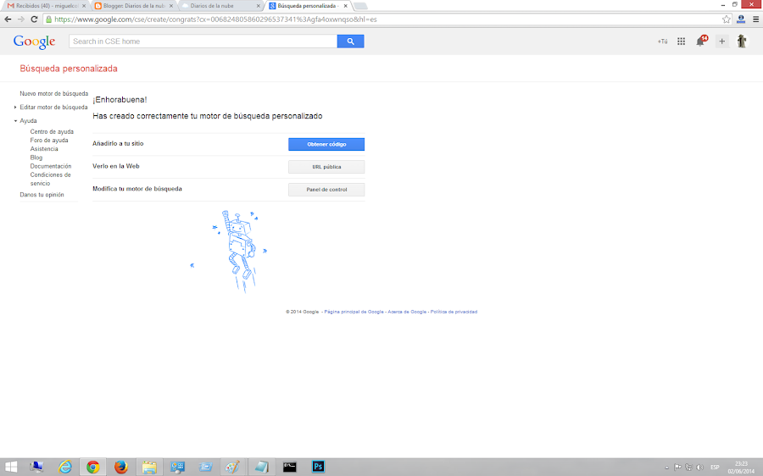The image size is (763, 476).
Task: Click the URL pública button
Action: click(326, 167)
